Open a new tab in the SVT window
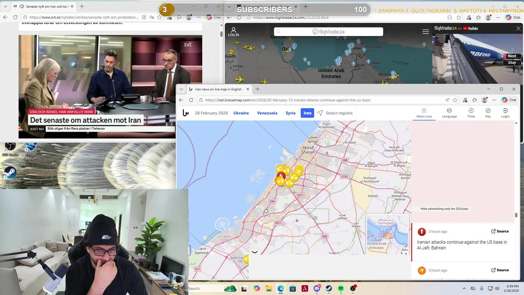Viewport: 524px width, 295px height. click(x=82, y=7)
